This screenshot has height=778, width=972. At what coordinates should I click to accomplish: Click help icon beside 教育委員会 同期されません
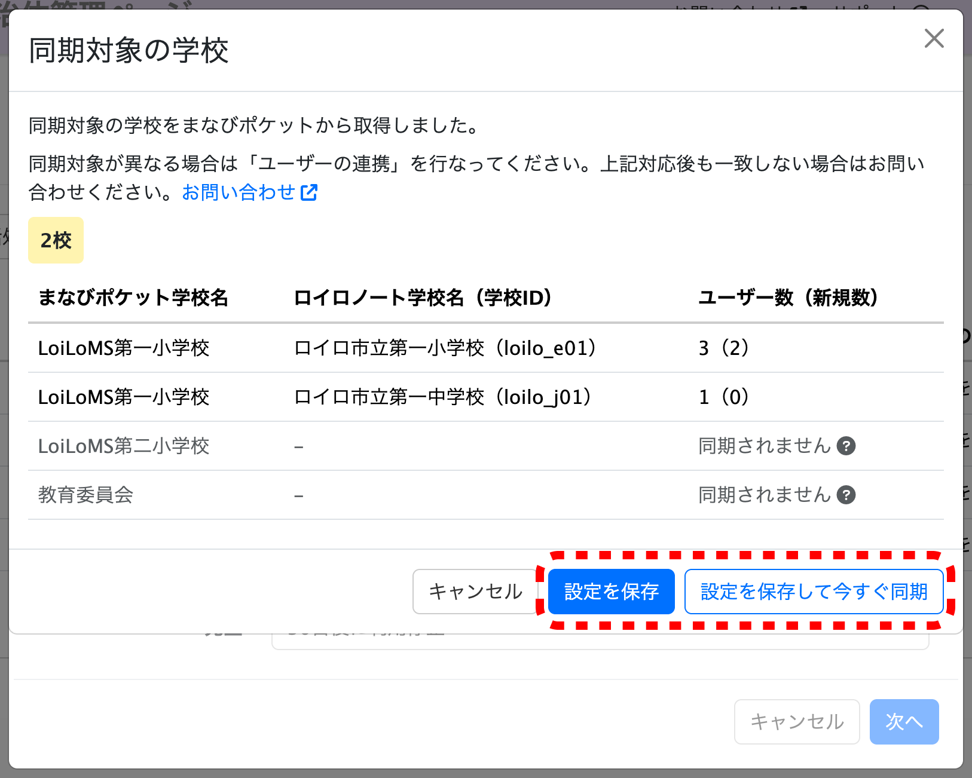[x=846, y=495]
